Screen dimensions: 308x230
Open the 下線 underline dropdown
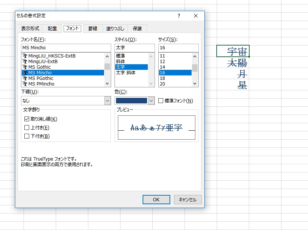(x=107, y=101)
